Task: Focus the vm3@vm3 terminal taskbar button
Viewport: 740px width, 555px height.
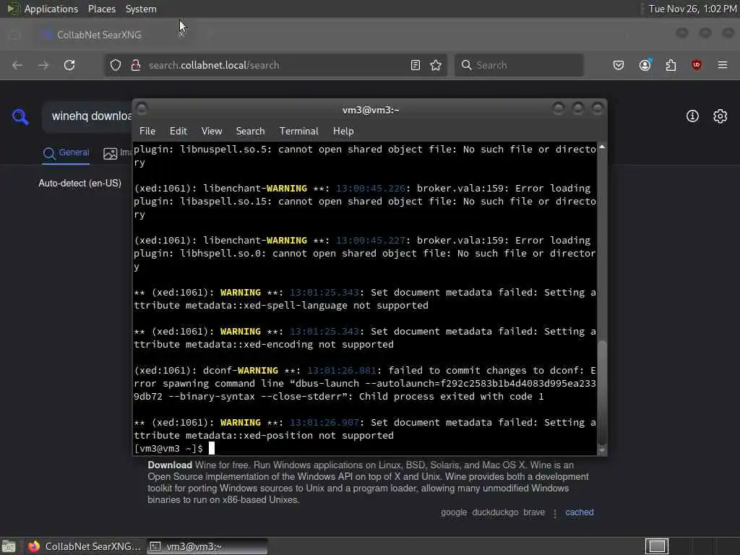Action: pos(207,546)
